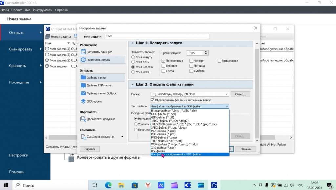Open Сохранить результат step

coord(100,136)
